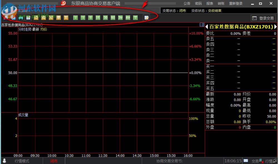Screen dimensions: 278x164
Task: Open the mail envelope icon
Action: point(246,161)
